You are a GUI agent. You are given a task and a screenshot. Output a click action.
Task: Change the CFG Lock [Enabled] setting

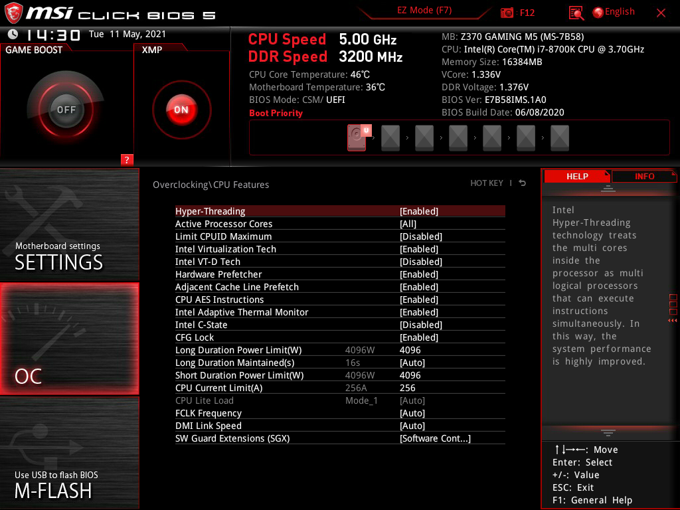point(340,337)
